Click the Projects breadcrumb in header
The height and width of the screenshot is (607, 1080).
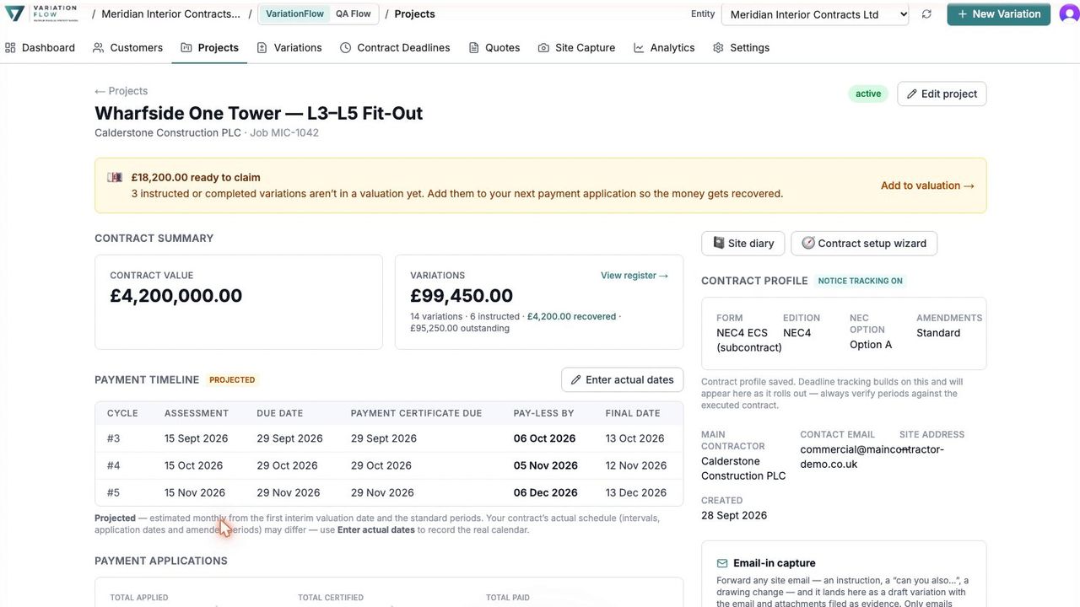[414, 14]
